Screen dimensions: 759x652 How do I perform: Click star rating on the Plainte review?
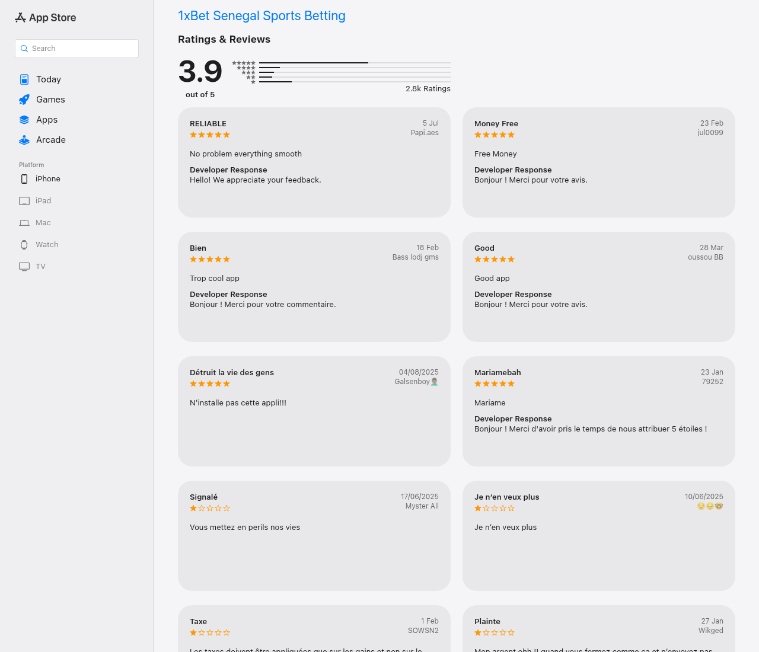point(495,633)
